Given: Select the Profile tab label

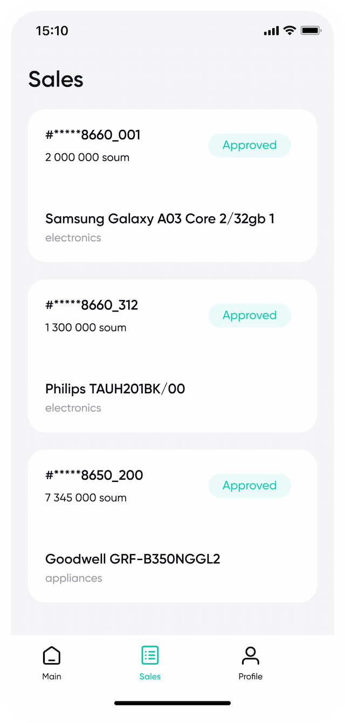Looking at the screenshot, I should [251, 677].
